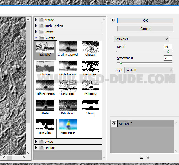Click the new effect layer icon

[142, 157]
